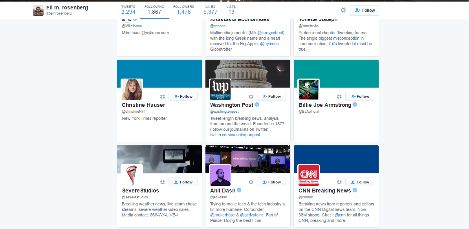The width and height of the screenshot is (469, 229).
Task: Click Washington Post verified badge
Action: (257, 104)
